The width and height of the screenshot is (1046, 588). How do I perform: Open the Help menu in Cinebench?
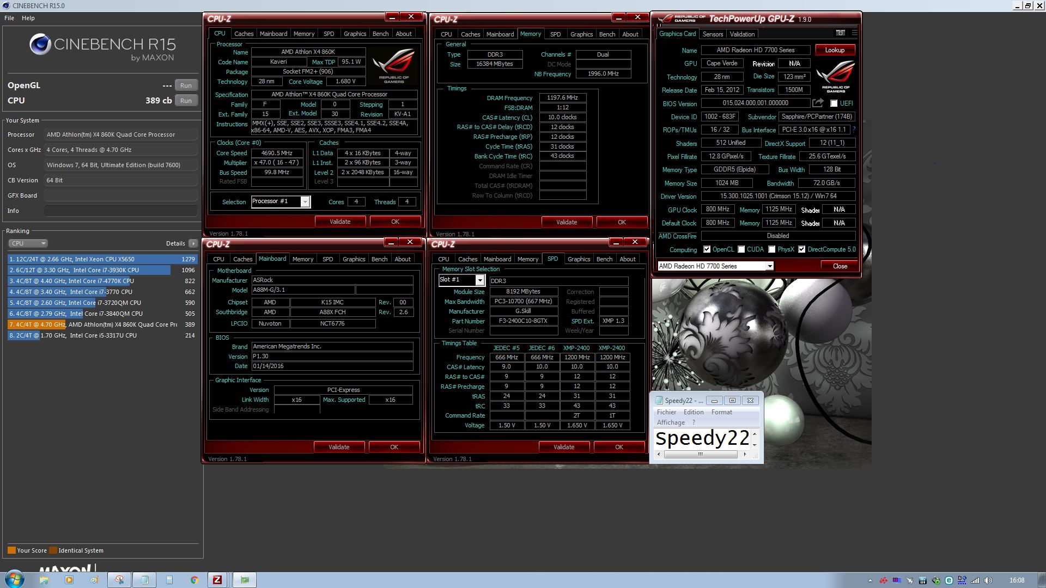pyautogui.click(x=28, y=18)
